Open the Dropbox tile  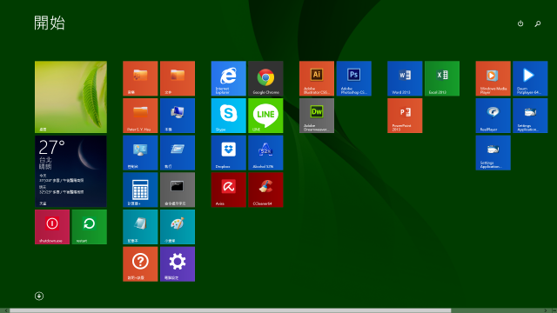coord(228,153)
